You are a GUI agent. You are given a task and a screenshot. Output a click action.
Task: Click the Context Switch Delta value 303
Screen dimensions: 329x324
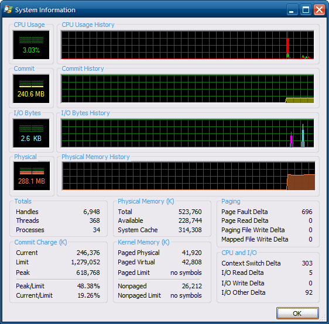click(307, 263)
